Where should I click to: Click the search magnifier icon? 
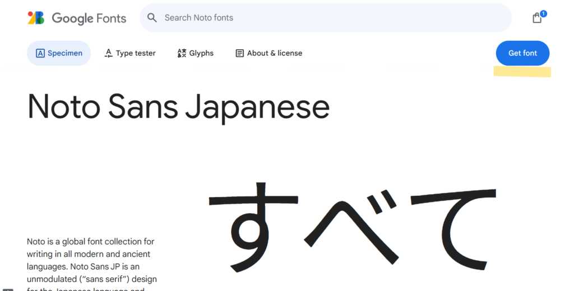152,17
